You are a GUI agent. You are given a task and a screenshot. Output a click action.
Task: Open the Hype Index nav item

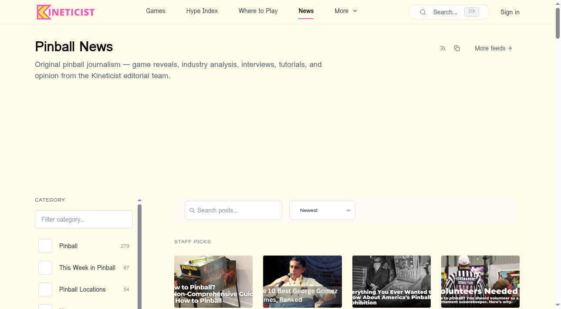click(202, 11)
